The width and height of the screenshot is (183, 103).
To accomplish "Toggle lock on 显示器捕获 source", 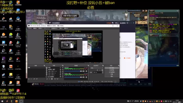I will pyautogui.click(x=63, y=77).
